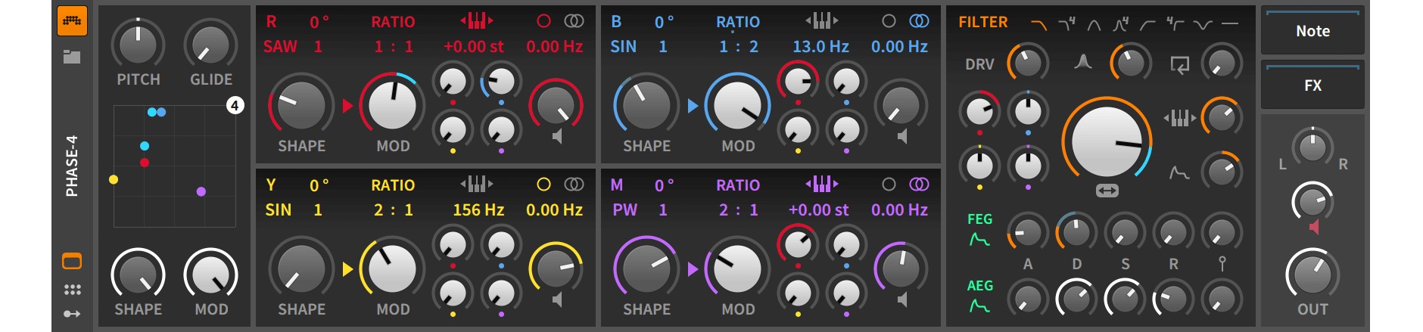The height and width of the screenshot is (332, 1423).
Task: Click the speaker icon in oscillator Y
Action: pyautogui.click(x=557, y=300)
